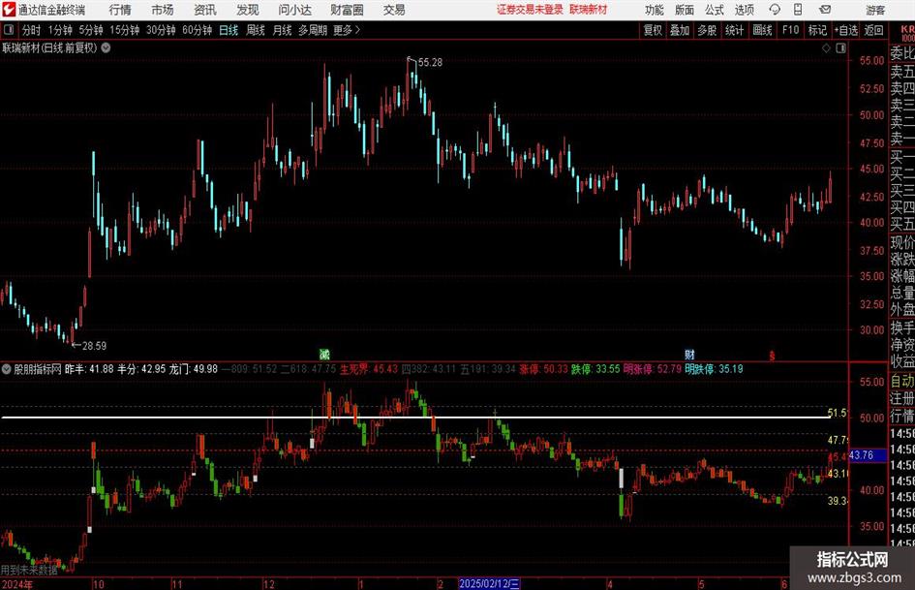Click the 返回 back button

pyautogui.click(x=873, y=30)
